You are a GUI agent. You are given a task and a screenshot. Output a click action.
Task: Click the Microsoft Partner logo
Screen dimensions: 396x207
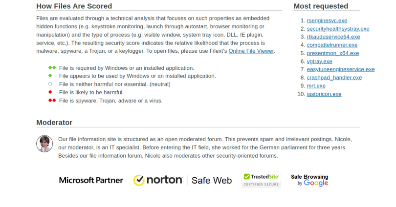91,180
